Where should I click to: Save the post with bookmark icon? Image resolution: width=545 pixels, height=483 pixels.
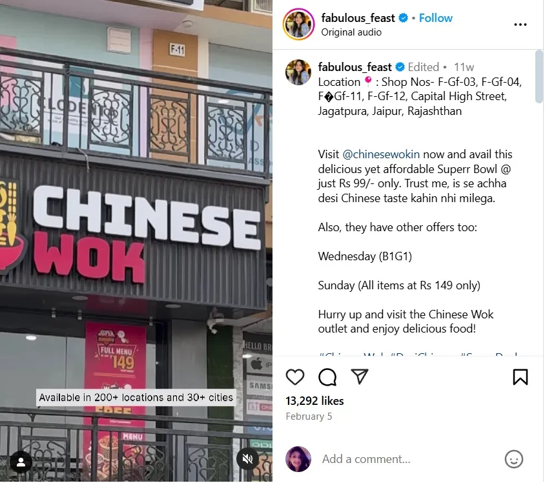pos(520,377)
